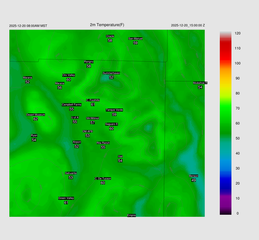Select the DM AFB station label
259x240 pixels.
point(88,131)
